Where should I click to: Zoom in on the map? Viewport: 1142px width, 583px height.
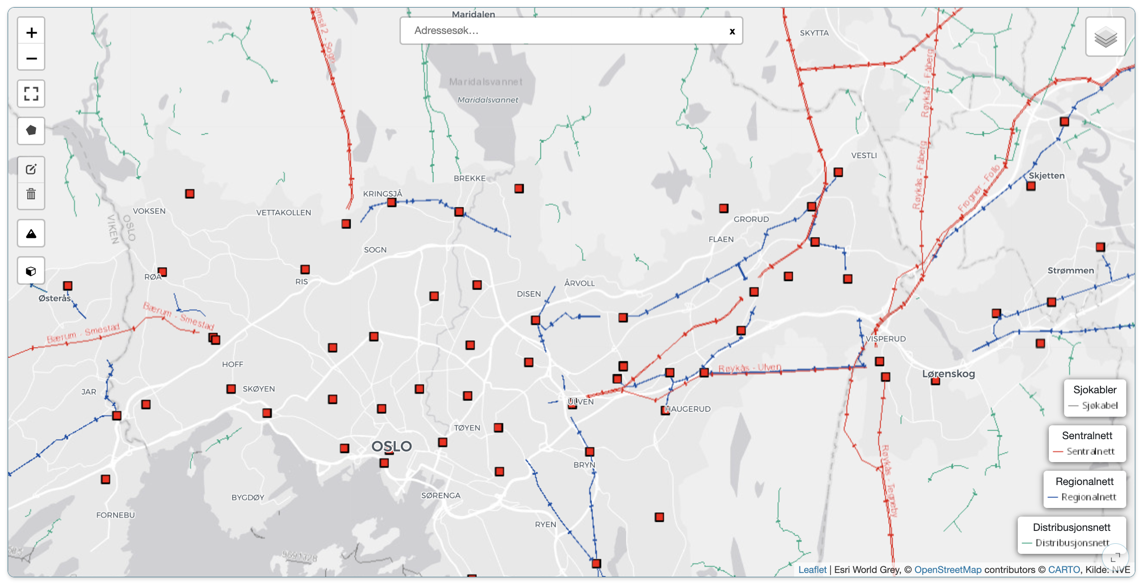coord(32,32)
